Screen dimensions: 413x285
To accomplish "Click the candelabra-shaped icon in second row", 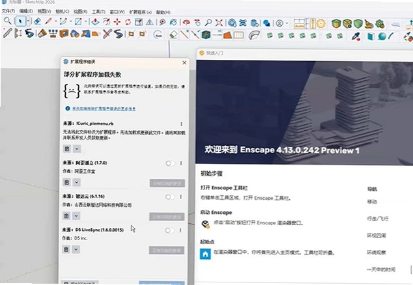I will (53, 33).
